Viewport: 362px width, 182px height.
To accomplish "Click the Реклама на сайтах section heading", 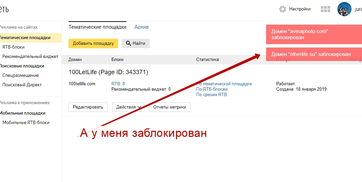I will 19,27.
